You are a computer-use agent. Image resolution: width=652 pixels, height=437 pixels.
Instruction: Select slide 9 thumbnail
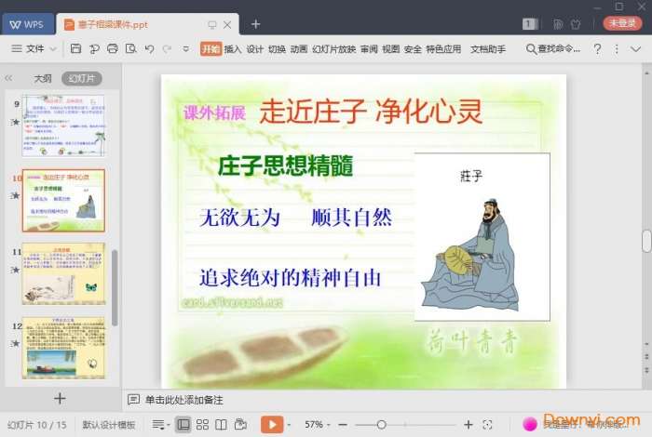click(63, 126)
